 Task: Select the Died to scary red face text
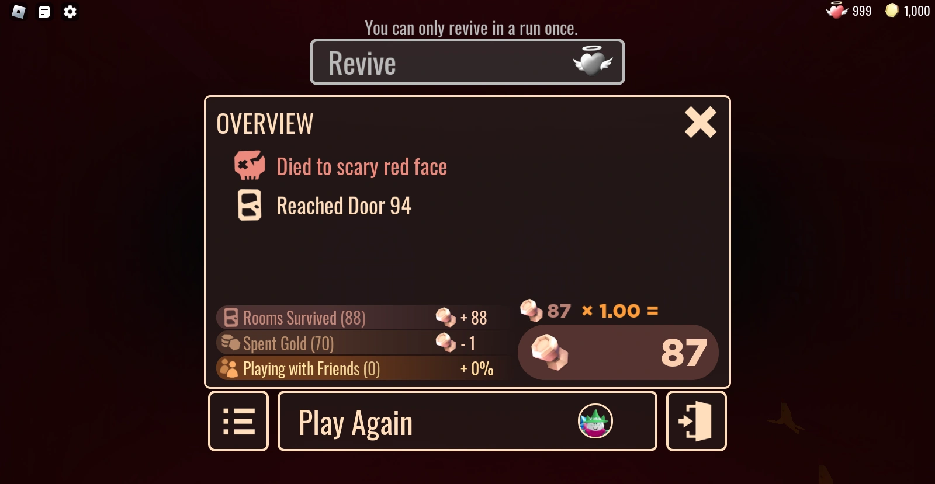[362, 167]
